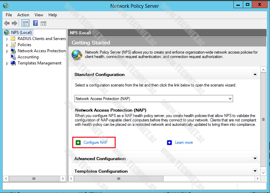Open the View menu
Image resolution: width=270 pixels, height=193 pixels.
(39, 15)
